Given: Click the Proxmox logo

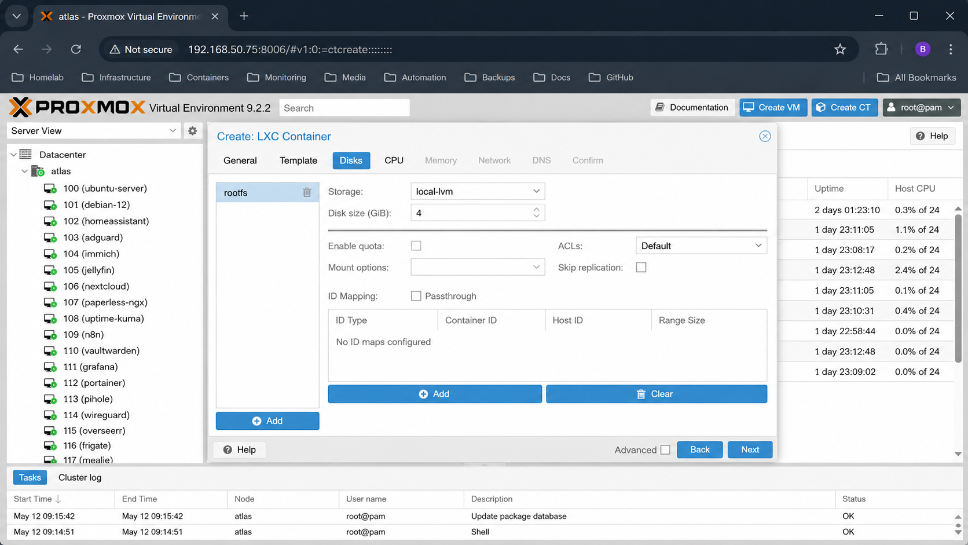Looking at the screenshot, I should (78, 108).
